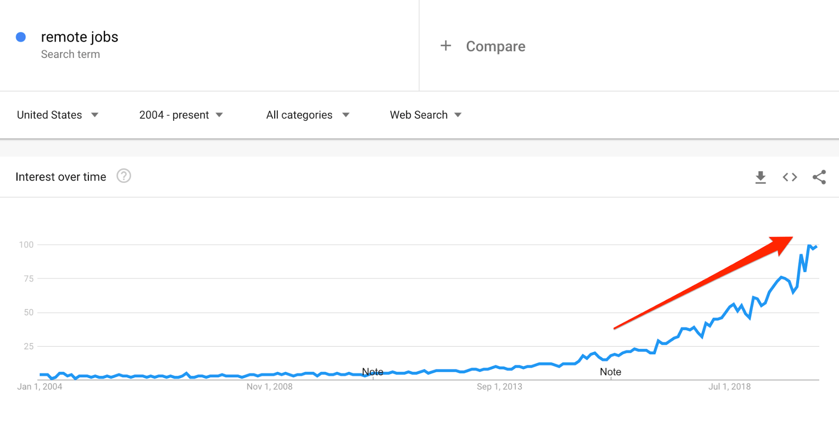
Task: Click the Note marker right of Sep 2013
Action: pyautogui.click(x=610, y=372)
